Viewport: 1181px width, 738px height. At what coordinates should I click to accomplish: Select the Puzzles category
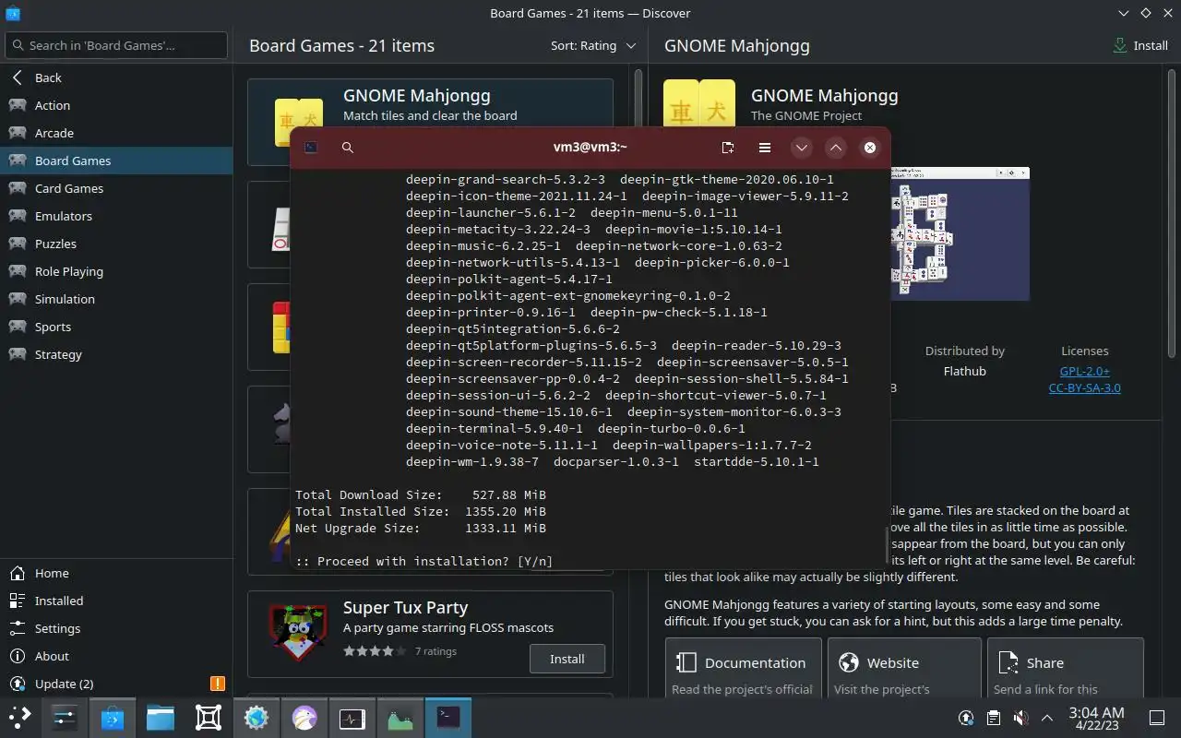[x=116, y=244]
